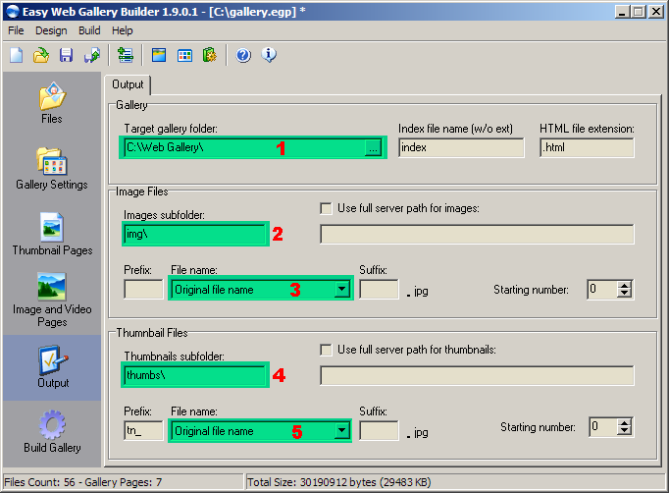This screenshot has width=669, height=493.
Task: Minimize the Easy Web Gallery Builder window
Action: (x=622, y=12)
